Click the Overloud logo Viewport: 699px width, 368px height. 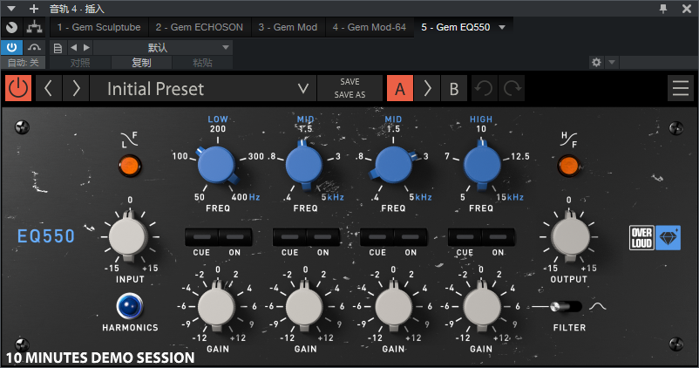coord(641,237)
